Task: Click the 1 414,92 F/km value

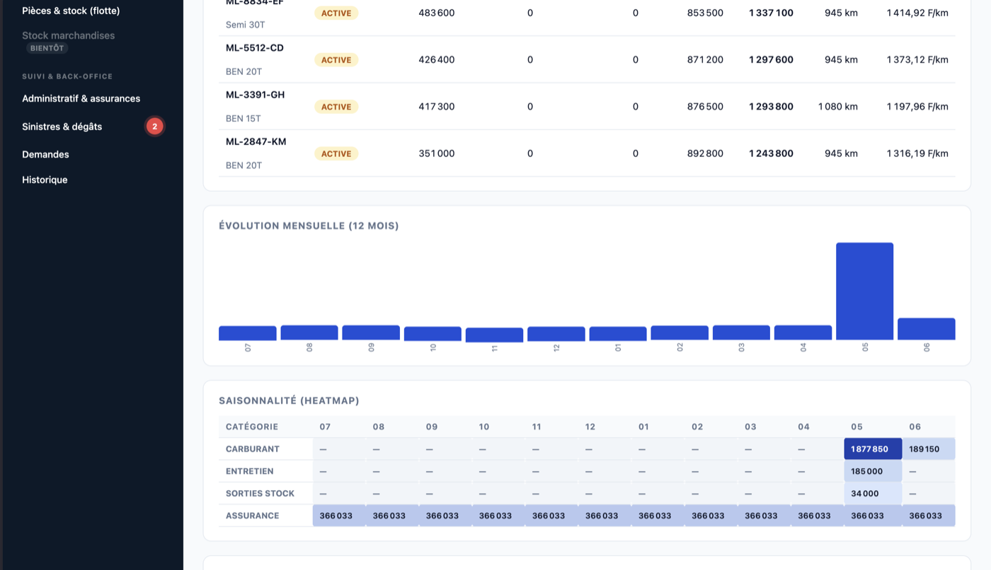Action: coord(917,13)
